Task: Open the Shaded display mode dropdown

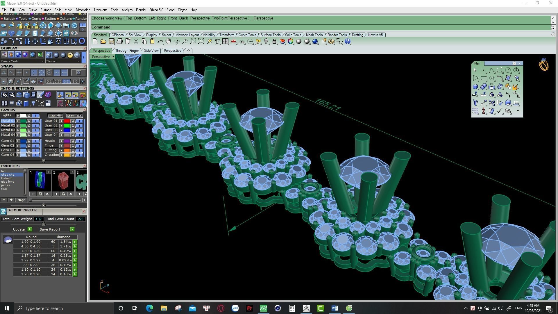Action: 63,61
